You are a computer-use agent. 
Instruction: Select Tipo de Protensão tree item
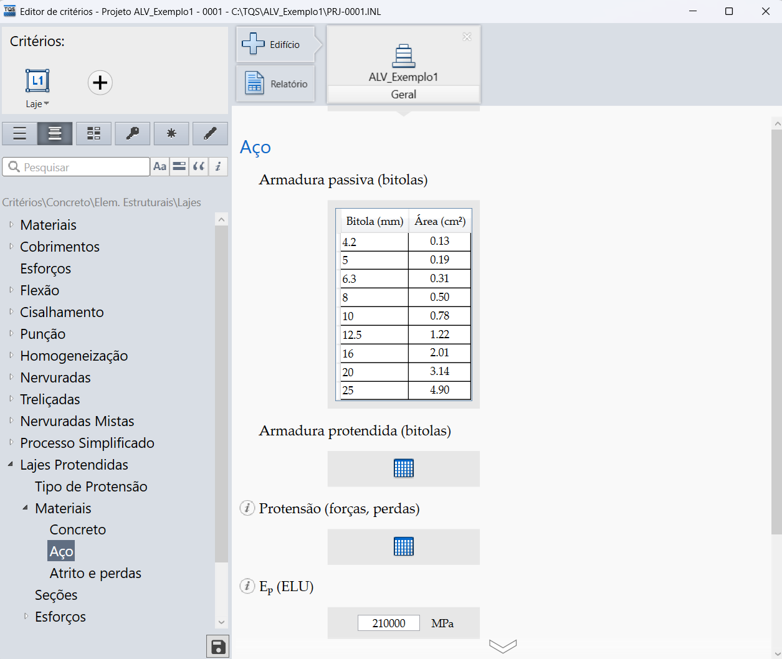[91, 486]
